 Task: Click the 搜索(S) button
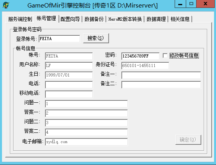96,38
